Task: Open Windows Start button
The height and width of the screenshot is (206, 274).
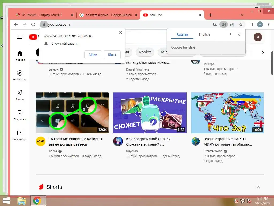Action: (x=6, y=201)
